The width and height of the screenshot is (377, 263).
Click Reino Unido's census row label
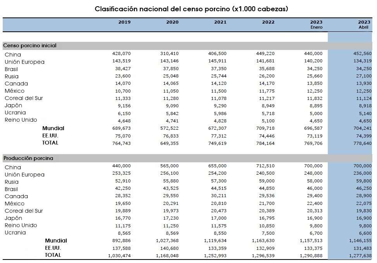[21, 120]
